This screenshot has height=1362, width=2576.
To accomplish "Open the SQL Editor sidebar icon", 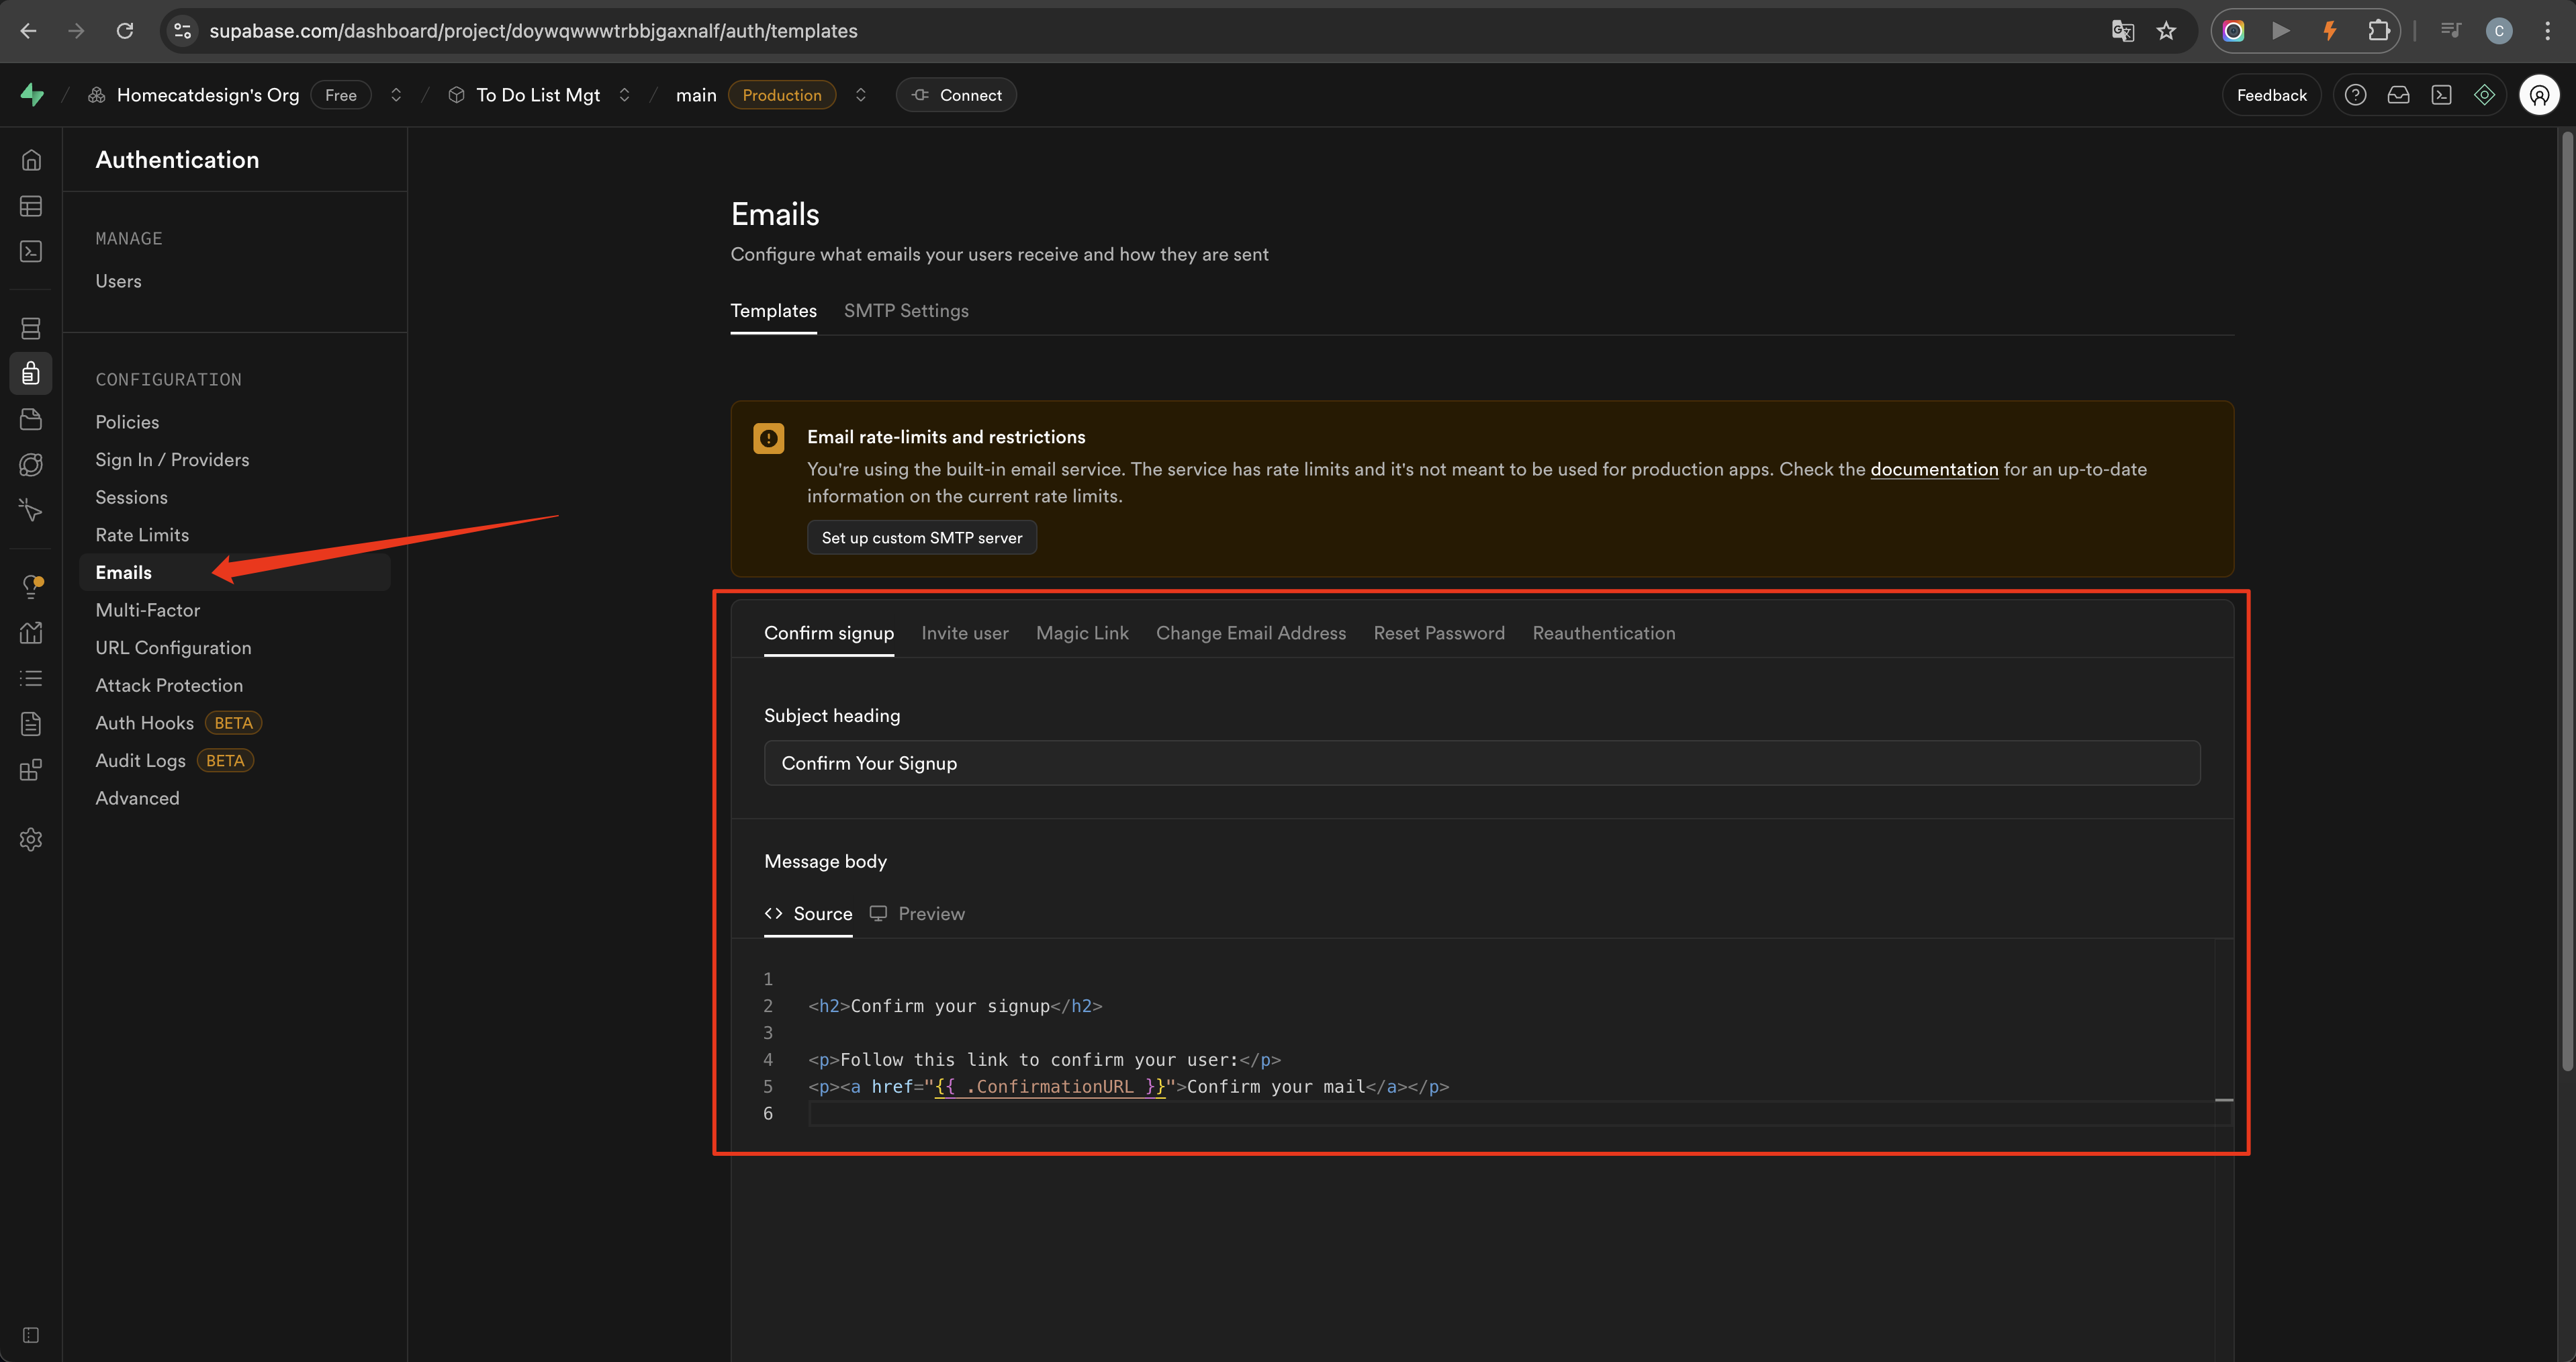I will [31, 251].
